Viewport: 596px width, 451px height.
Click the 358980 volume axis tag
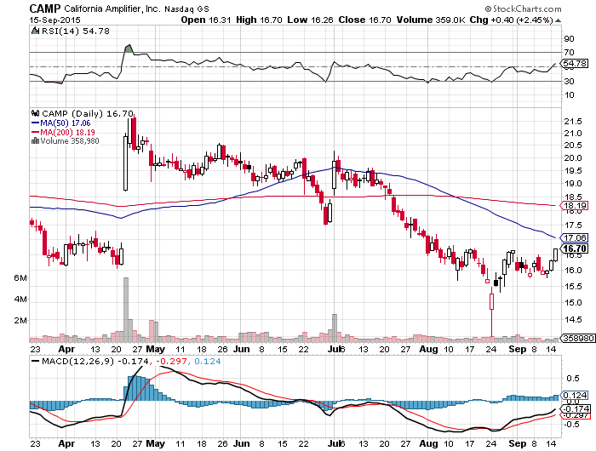pos(577,338)
